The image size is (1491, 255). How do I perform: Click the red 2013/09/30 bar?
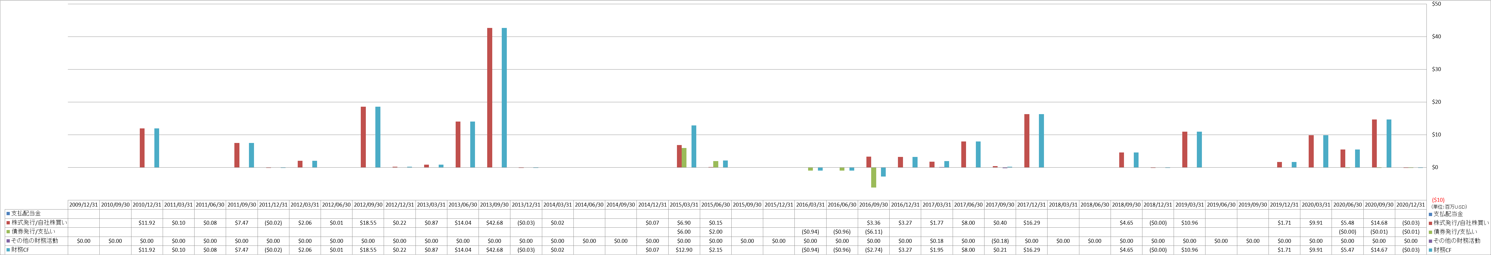point(490,98)
